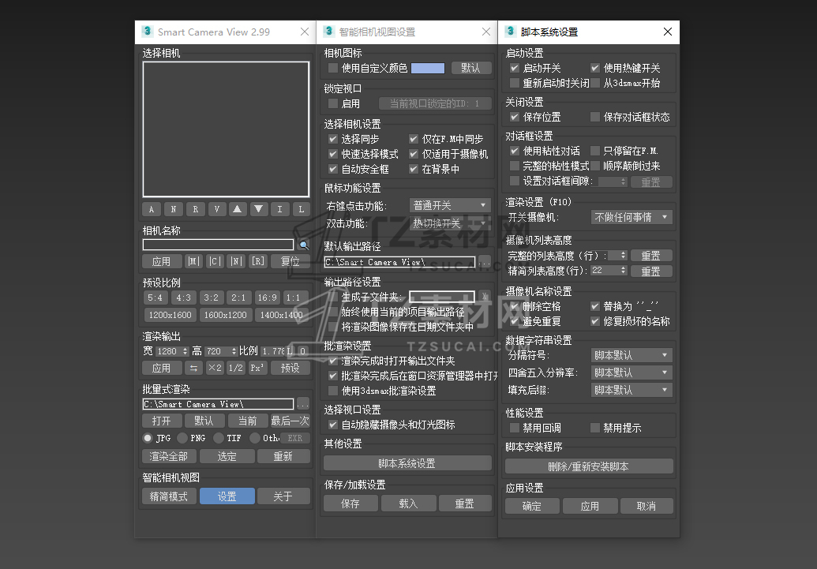Click the 默认 button next to color swatch

coord(470,68)
